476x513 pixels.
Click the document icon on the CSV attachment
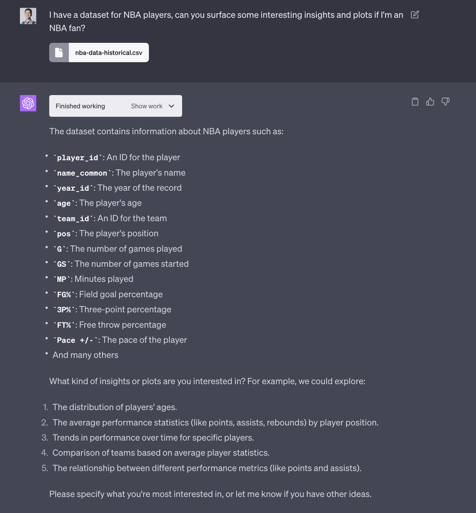click(59, 53)
